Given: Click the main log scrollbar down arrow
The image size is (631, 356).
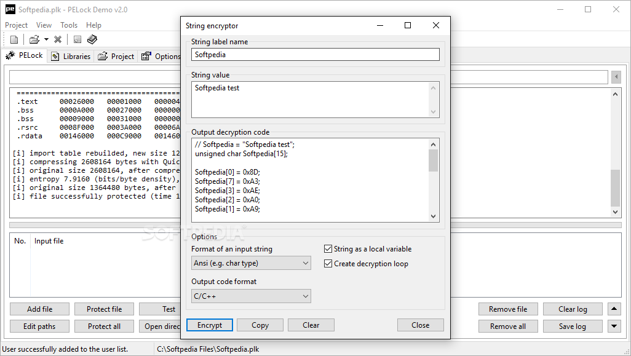Looking at the screenshot, I should pyautogui.click(x=615, y=212).
